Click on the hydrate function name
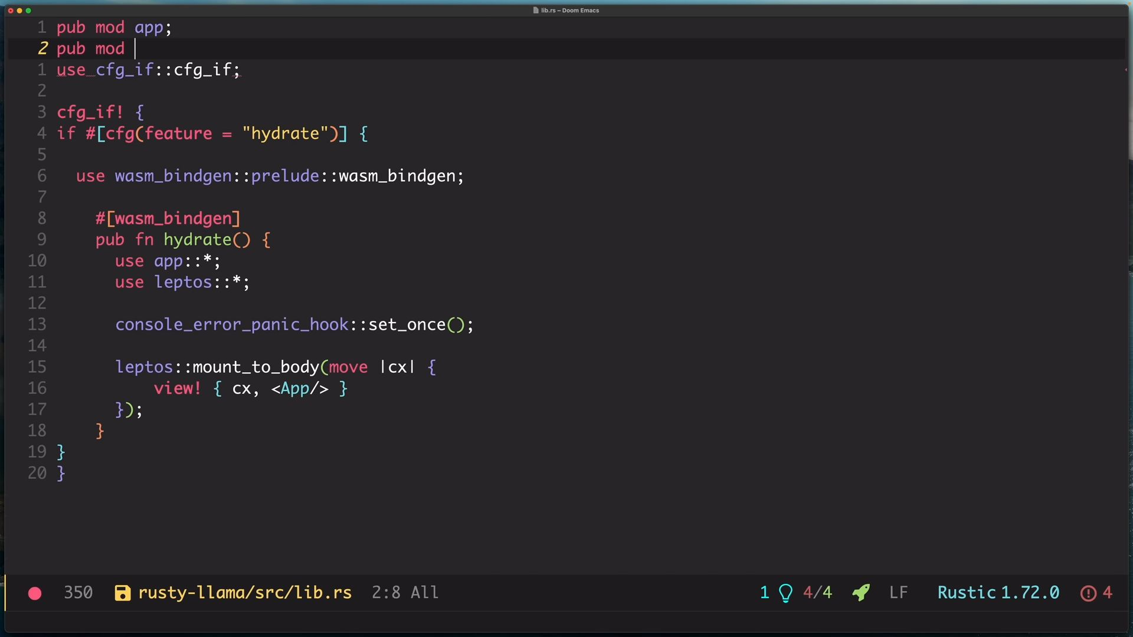This screenshot has height=637, width=1133. [x=198, y=240]
